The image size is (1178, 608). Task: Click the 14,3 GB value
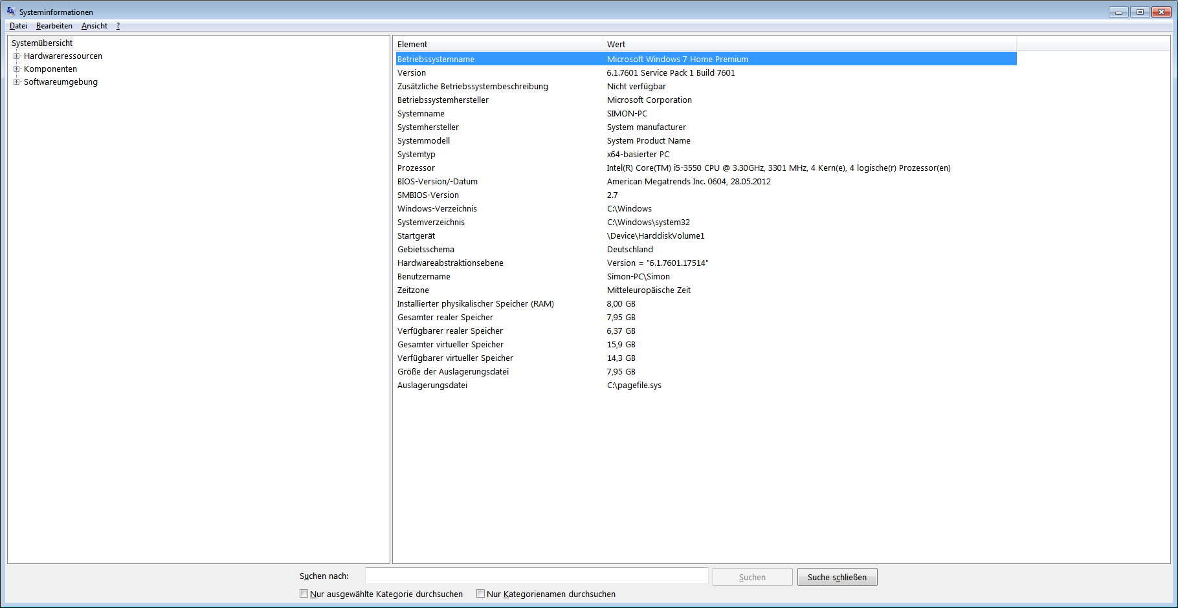tap(621, 358)
